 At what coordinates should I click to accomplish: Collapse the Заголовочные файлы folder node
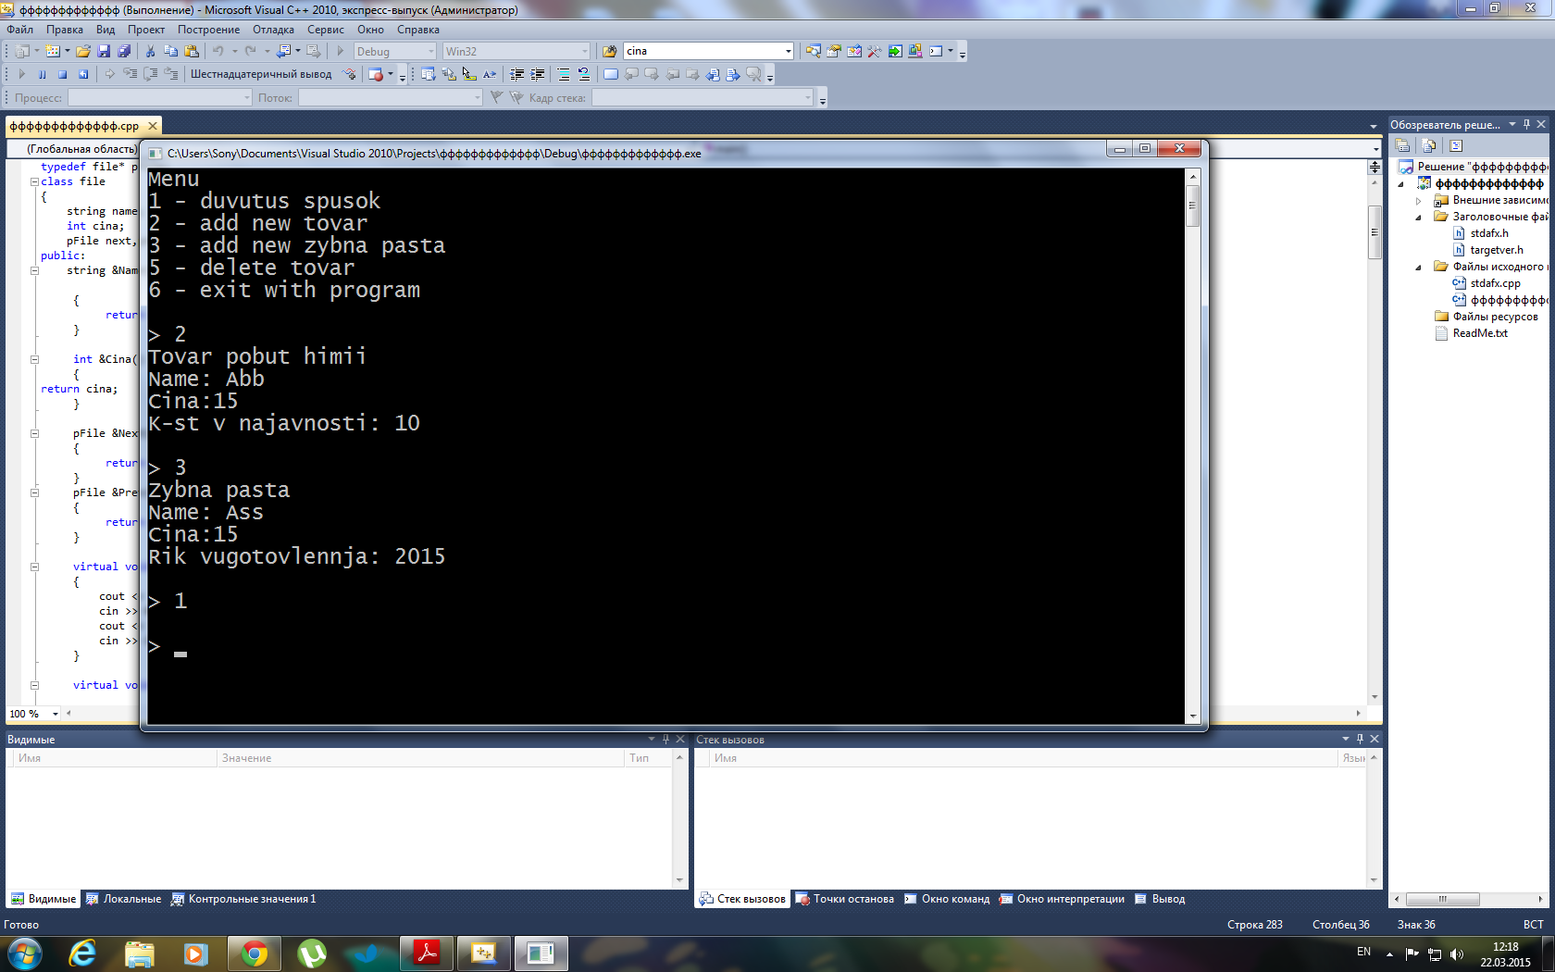pyautogui.click(x=1418, y=218)
